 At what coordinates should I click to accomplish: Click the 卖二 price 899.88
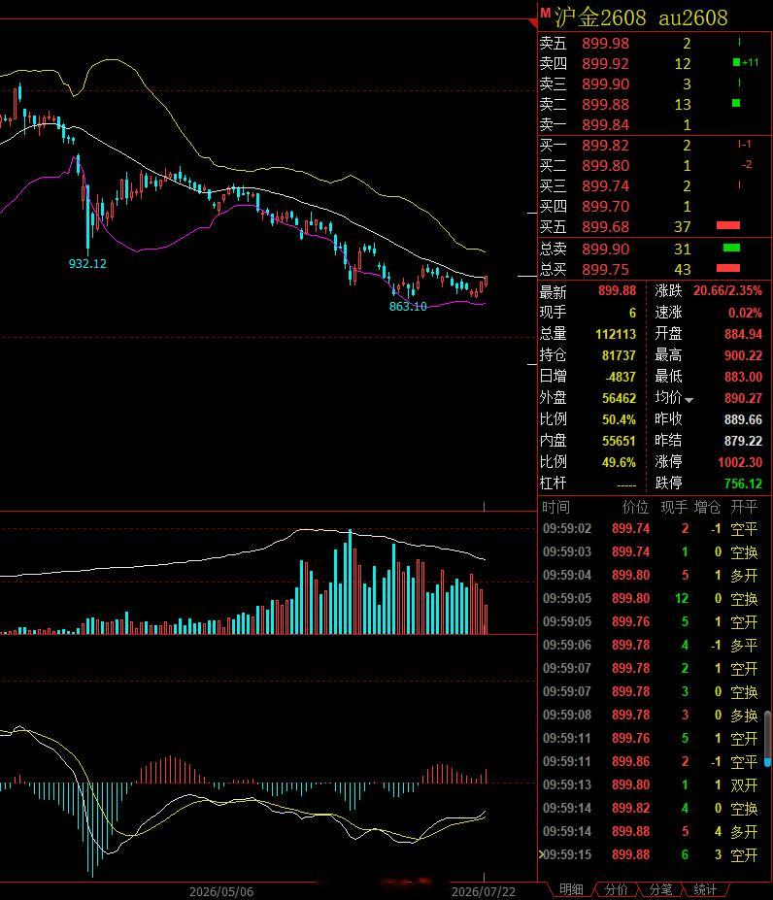click(x=605, y=105)
